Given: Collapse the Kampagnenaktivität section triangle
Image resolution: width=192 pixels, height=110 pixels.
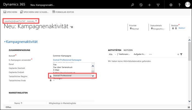Looking at the screenshot, I should [x=5, y=42].
